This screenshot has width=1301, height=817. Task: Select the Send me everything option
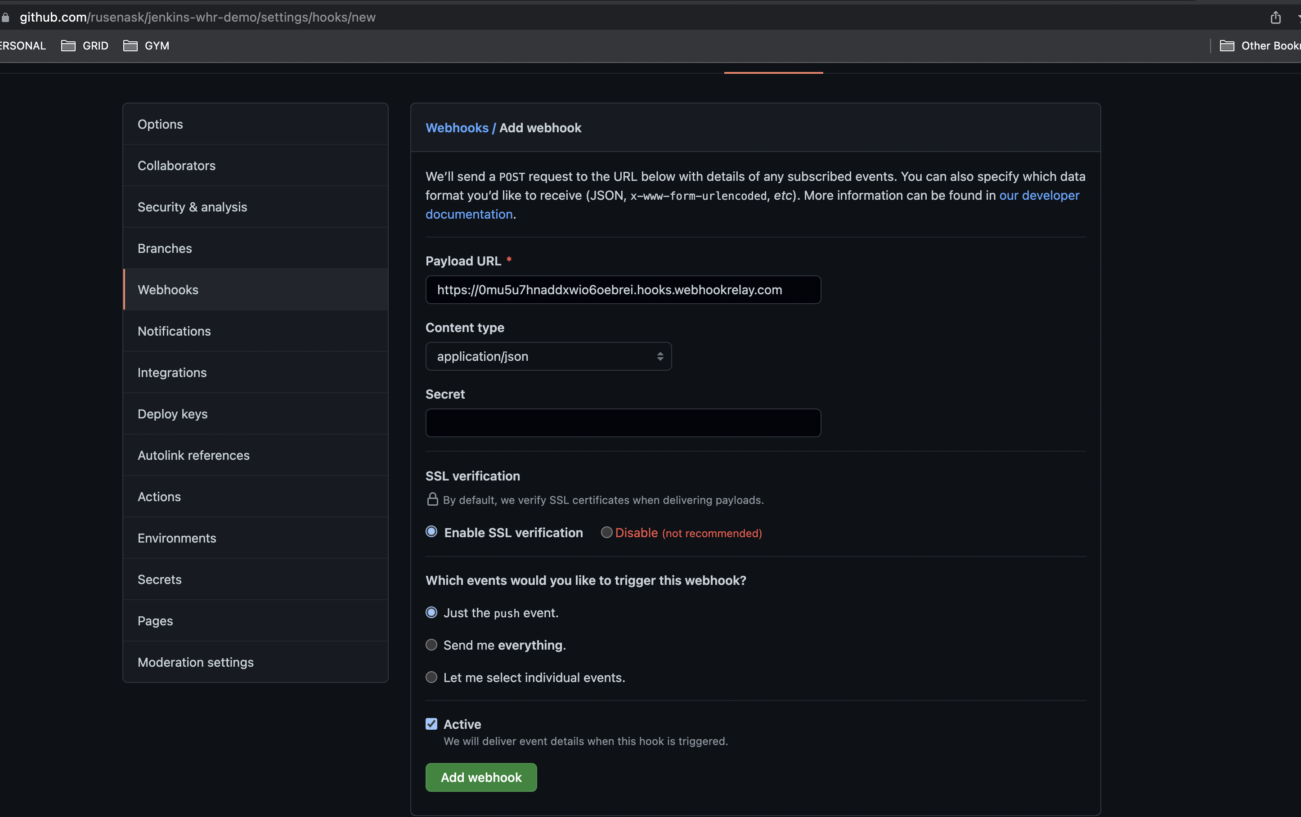[431, 645]
